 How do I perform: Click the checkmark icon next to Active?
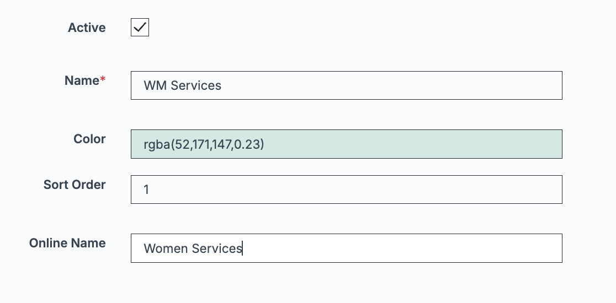coord(140,28)
